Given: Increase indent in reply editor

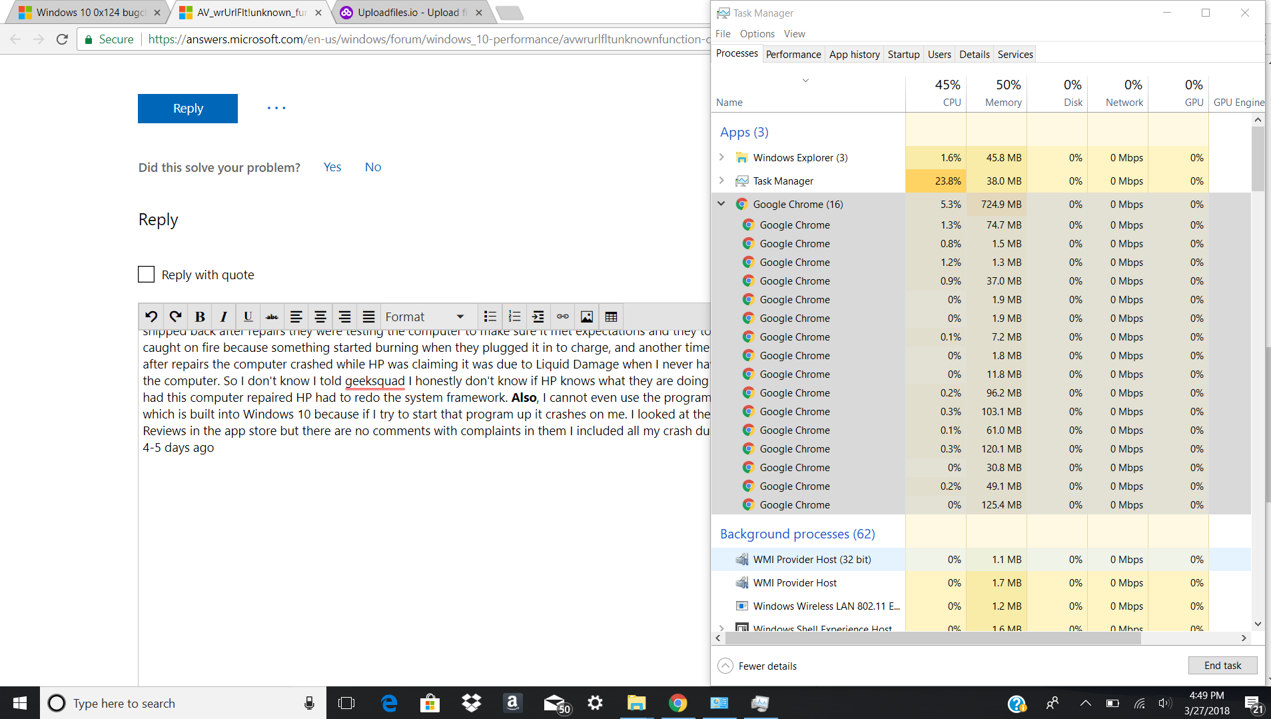Looking at the screenshot, I should (x=538, y=317).
